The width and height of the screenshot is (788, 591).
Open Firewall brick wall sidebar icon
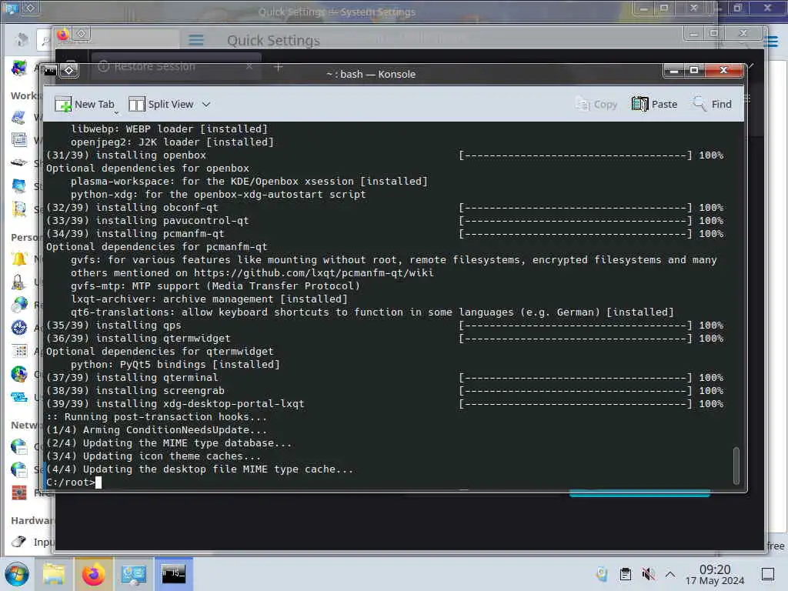click(19, 492)
